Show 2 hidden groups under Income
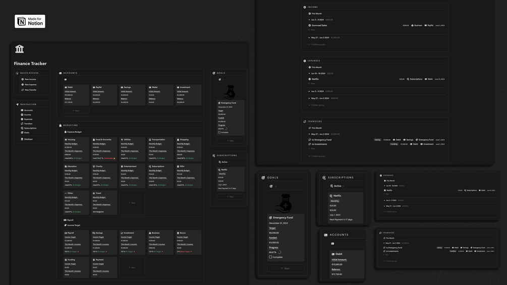The image size is (507, 285). tap(317, 44)
